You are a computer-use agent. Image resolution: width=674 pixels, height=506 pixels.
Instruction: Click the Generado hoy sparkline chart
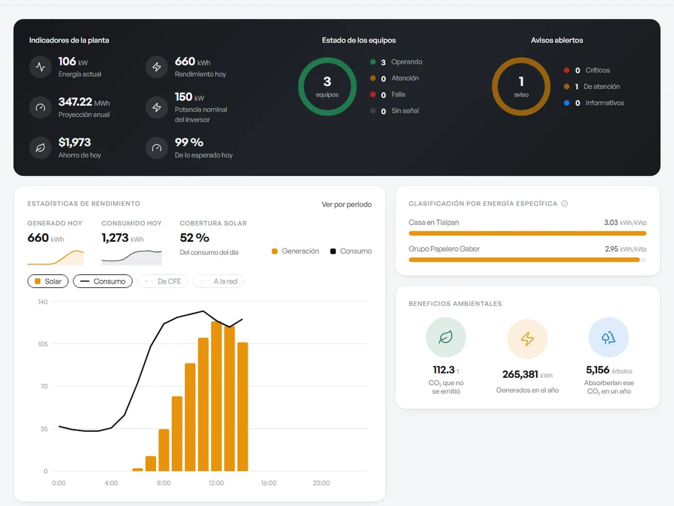click(x=55, y=257)
